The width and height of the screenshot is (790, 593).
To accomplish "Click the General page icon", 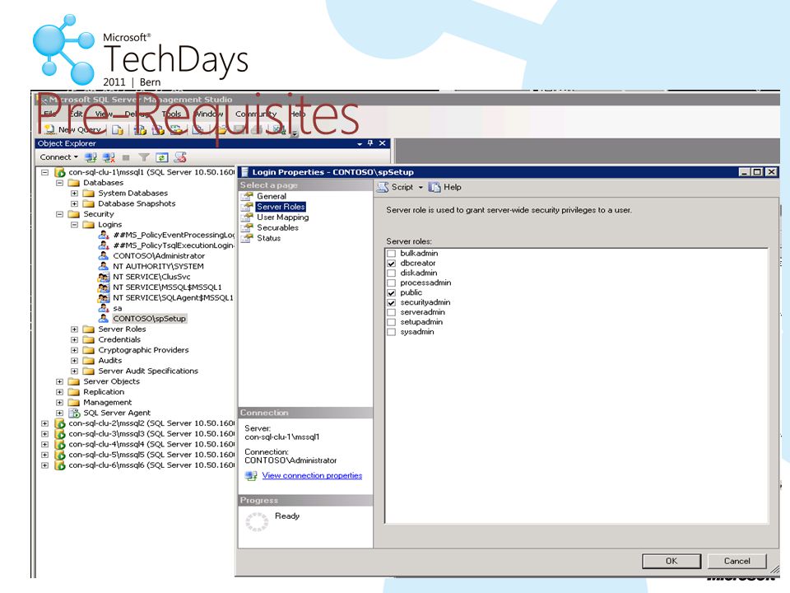I will click(247, 196).
